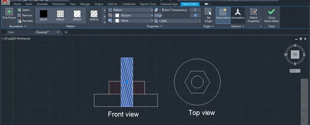Open the hatch type Pattern dropdown

[133, 10]
